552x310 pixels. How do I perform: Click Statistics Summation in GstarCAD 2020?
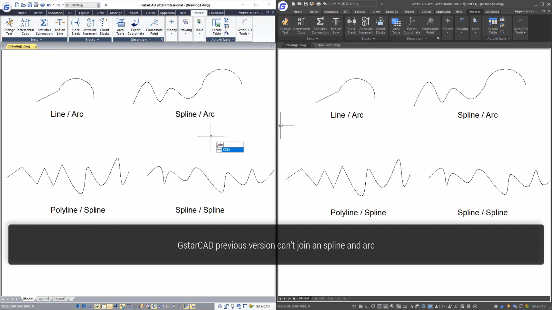tap(320, 26)
